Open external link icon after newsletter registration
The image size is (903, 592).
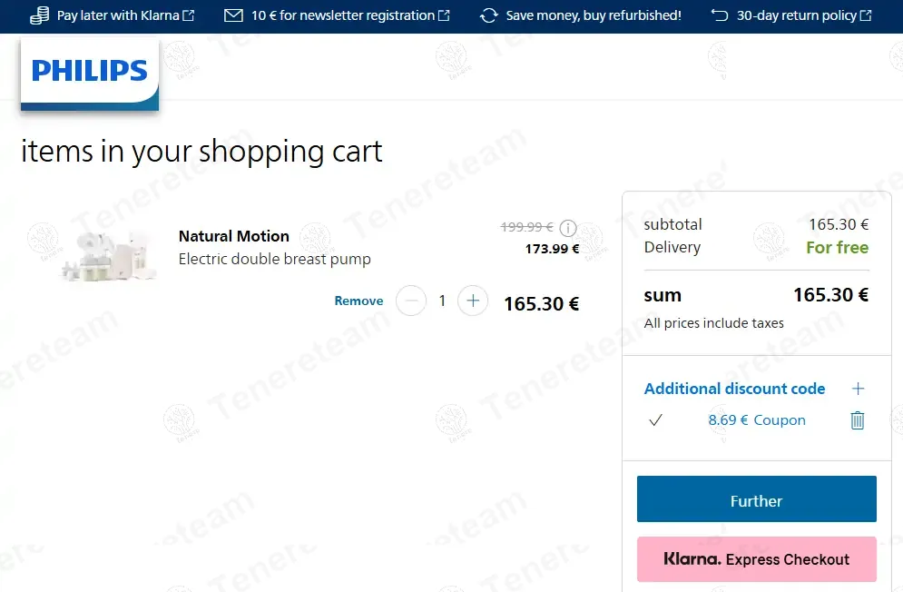444,15
